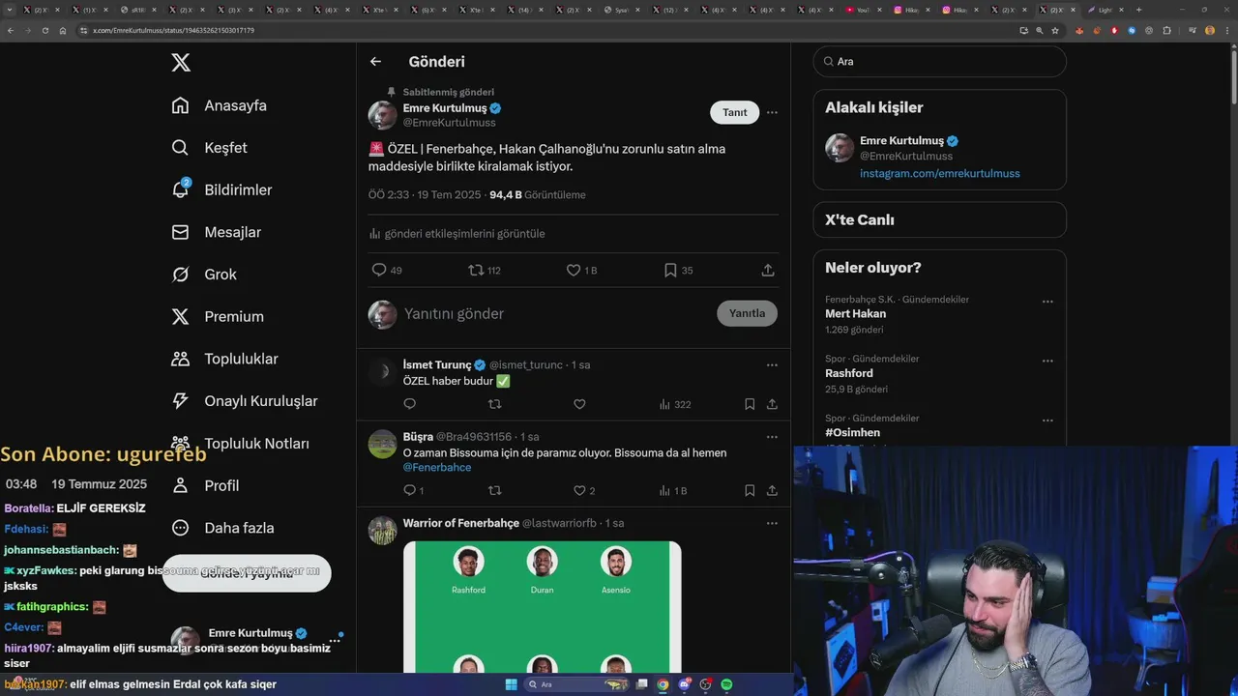Click the @Fenerbahce mention link
This screenshot has width=1238, height=696.
(437, 468)
